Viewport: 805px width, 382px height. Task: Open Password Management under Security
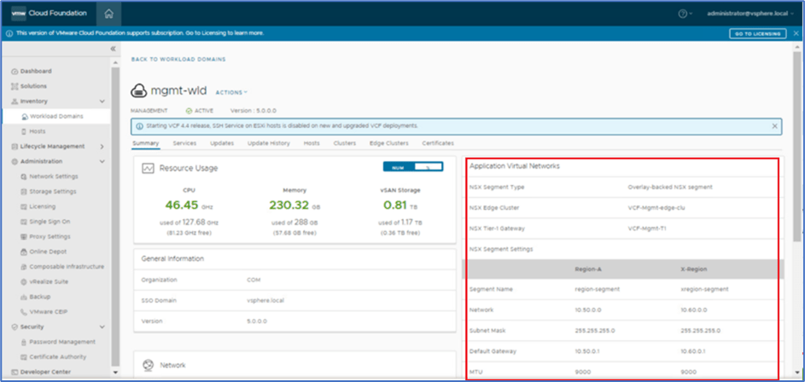62,342
